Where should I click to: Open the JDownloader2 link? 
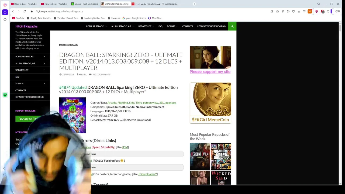[147, 174]
